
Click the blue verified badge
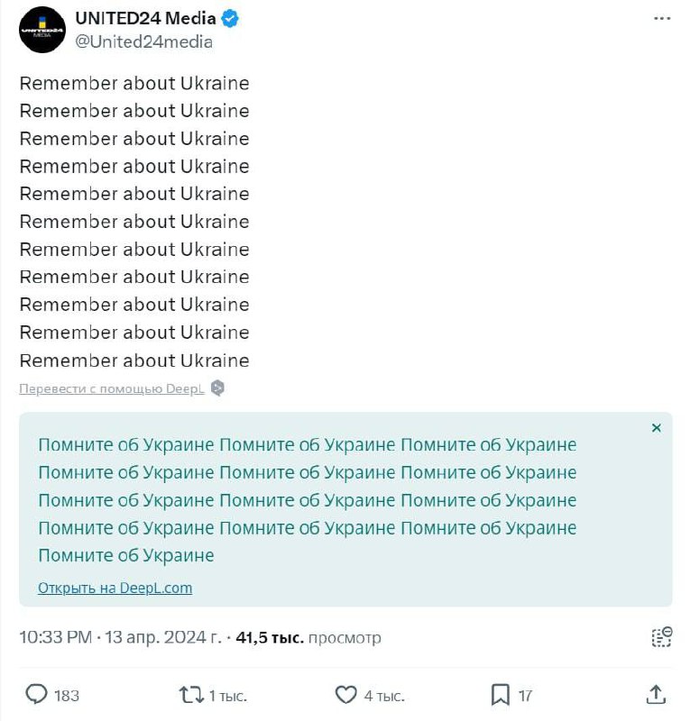(x=230, y=19)
